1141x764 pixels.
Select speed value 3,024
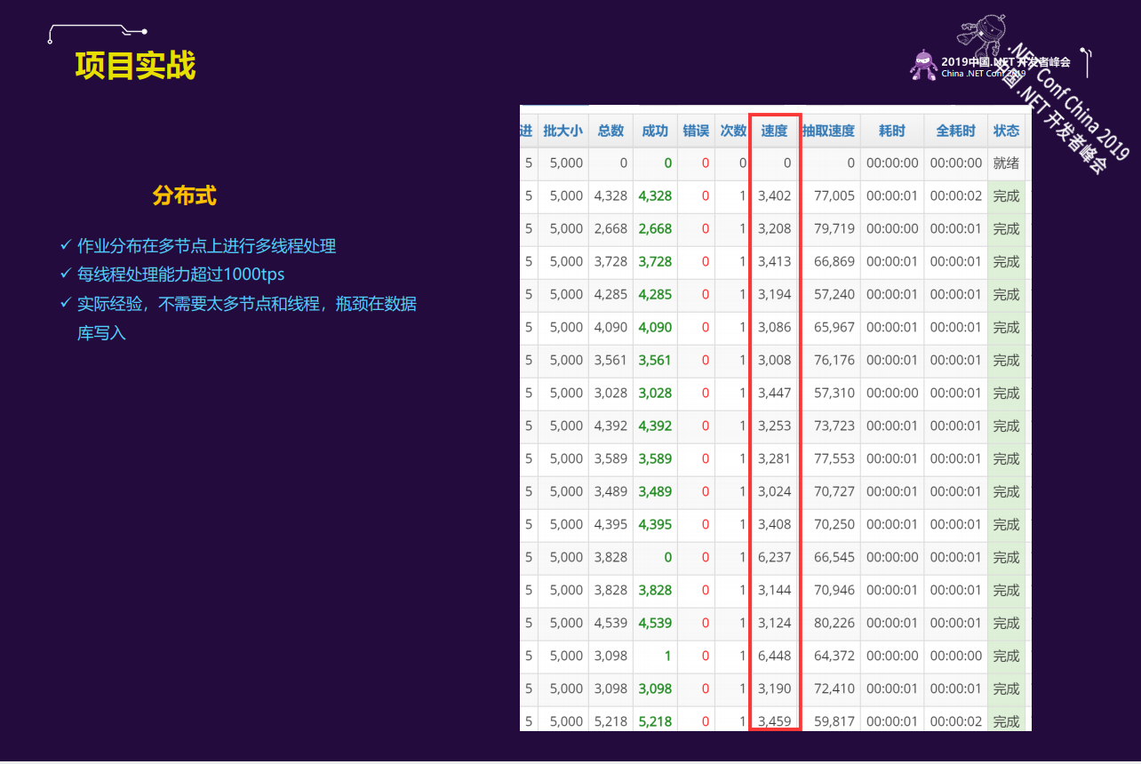click(x=774, y=492)
